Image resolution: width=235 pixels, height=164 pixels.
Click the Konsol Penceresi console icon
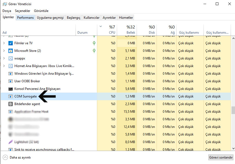coord(11,89)
